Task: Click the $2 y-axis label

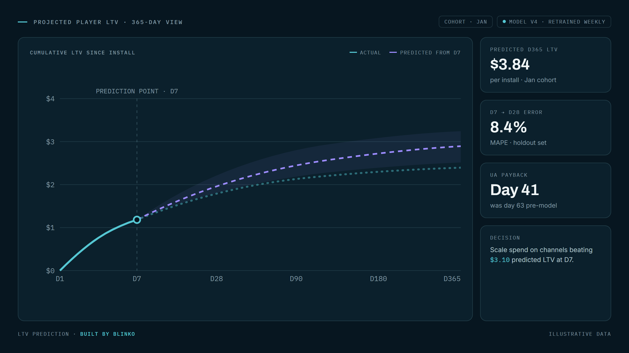Action: coord(50,185)
